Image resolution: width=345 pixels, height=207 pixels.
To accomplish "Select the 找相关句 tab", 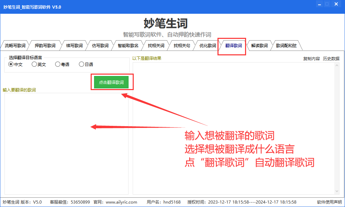I will point(182,46).
